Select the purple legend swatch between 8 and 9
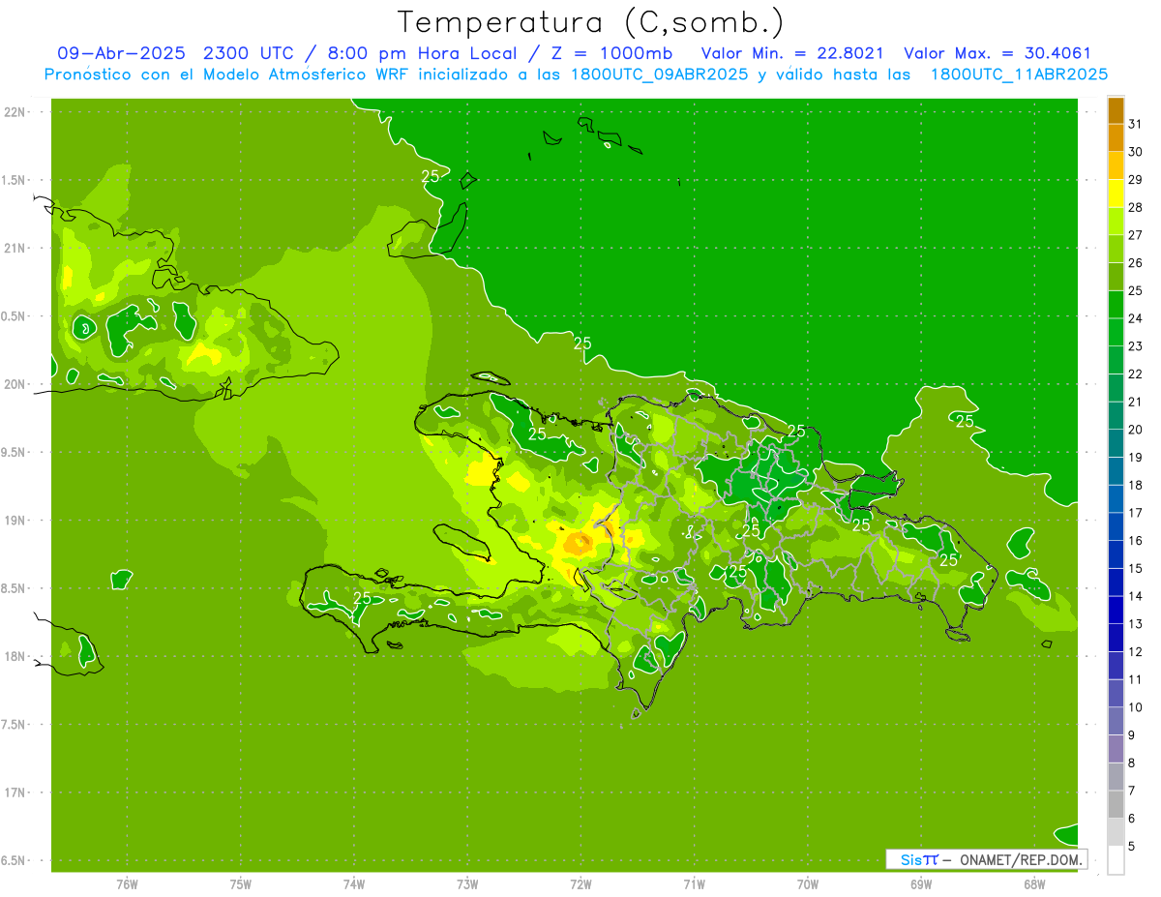 (1116, 749)
